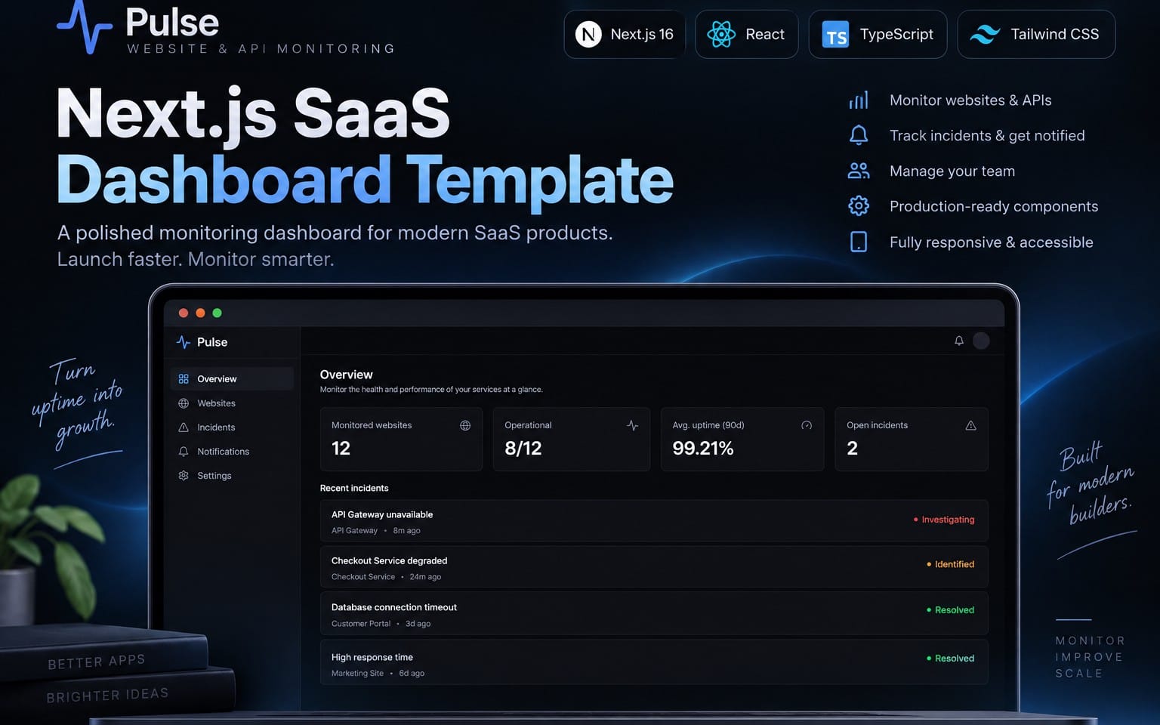Click the Incidents triangle icon in the sidebar
1160x725 pixels.
(184, 427)
